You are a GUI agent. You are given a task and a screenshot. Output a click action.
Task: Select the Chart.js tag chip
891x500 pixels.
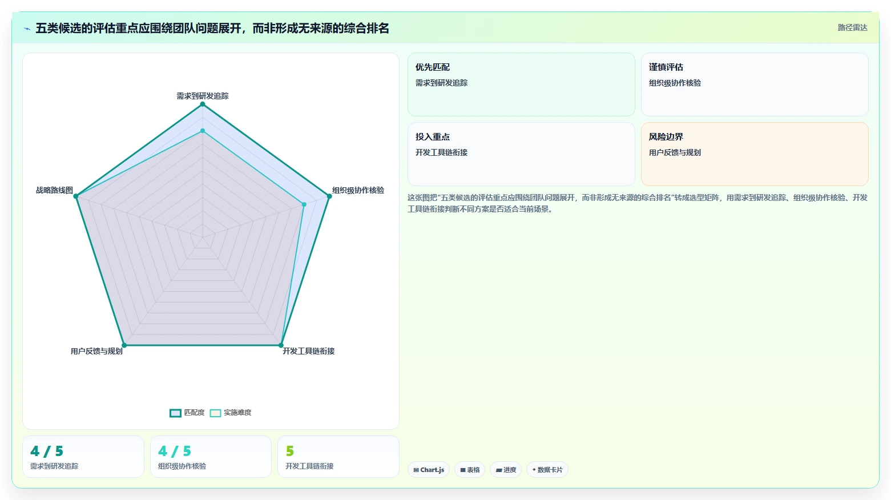coord(429,470)
